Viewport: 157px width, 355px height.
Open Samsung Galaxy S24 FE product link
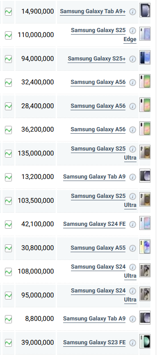(x=94, y=224)
